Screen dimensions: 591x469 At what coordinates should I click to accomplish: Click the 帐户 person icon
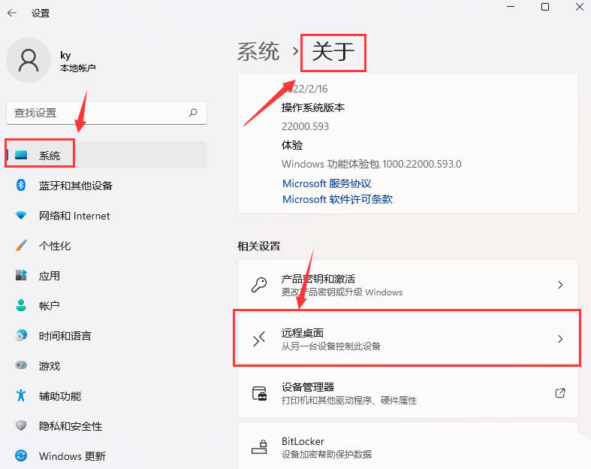(x=21, y=305)
